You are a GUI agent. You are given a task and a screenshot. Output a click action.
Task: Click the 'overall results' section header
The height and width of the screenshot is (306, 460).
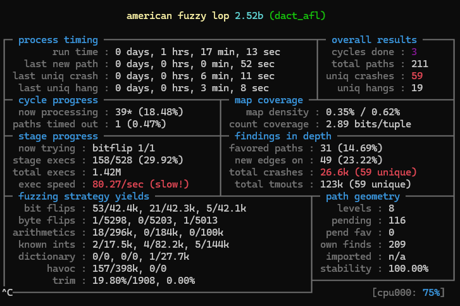click(374, 40)
